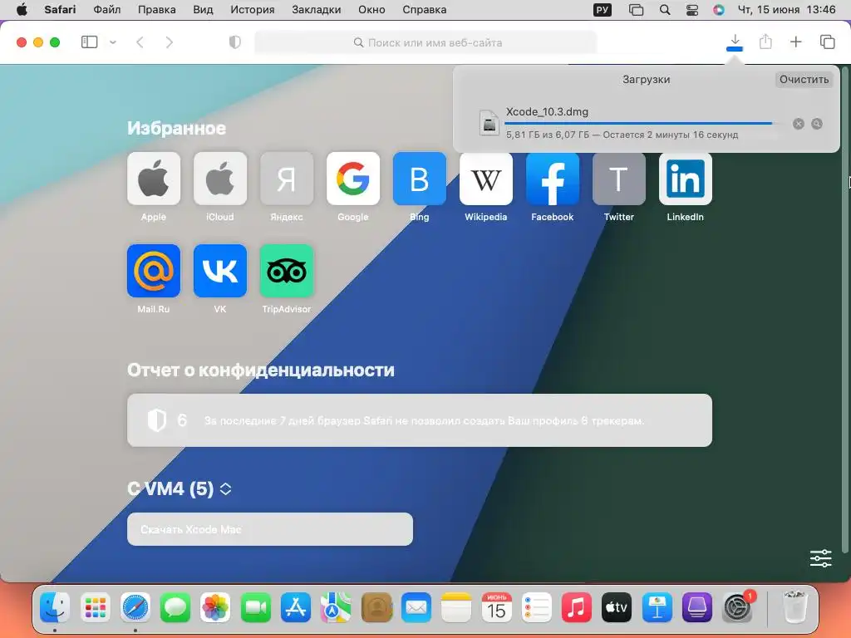Open the LinkedIn favorite tile
Image resolution: width=851 pixels, height=638 pixels.
686,179
